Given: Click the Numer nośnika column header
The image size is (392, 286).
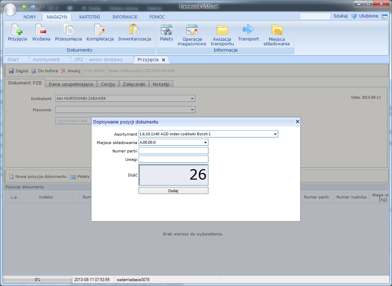Looking at the screenshot, I should pos(351,197).
